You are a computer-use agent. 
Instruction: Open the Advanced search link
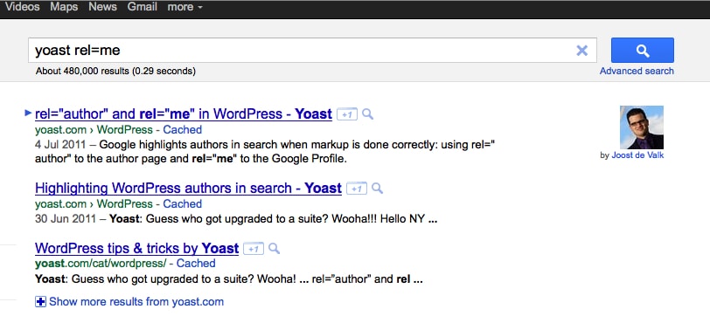(x=637, y=71)
